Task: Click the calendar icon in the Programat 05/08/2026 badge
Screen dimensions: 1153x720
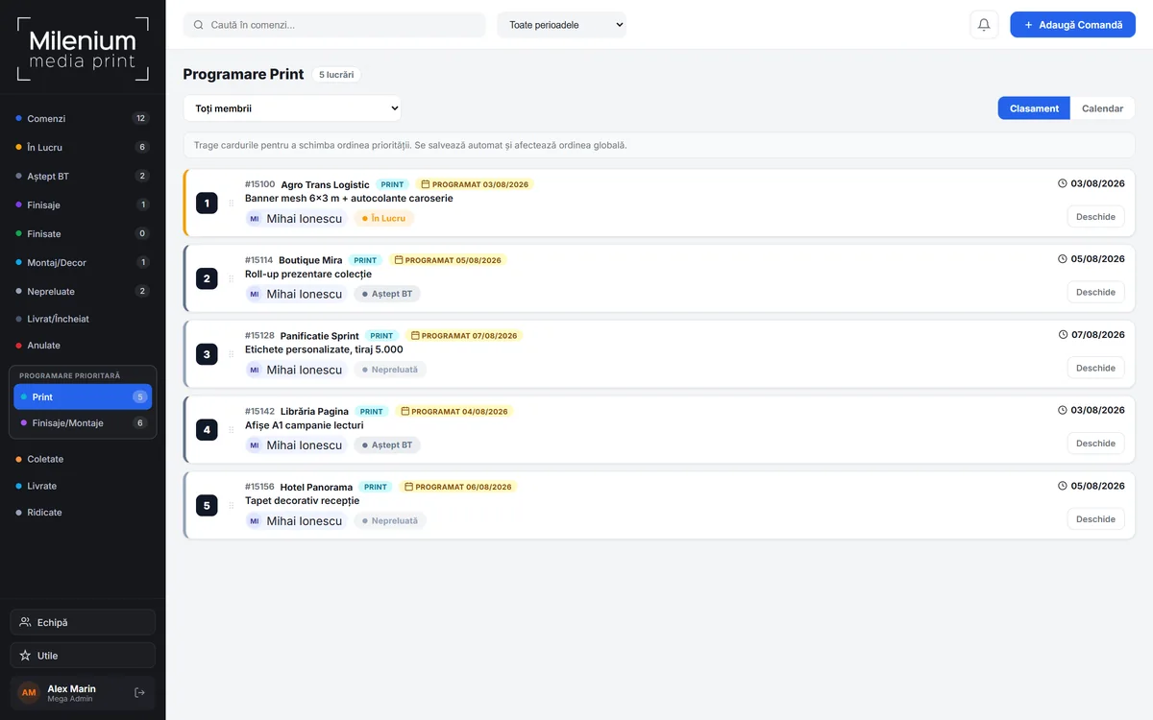Action: pos(399,260)
